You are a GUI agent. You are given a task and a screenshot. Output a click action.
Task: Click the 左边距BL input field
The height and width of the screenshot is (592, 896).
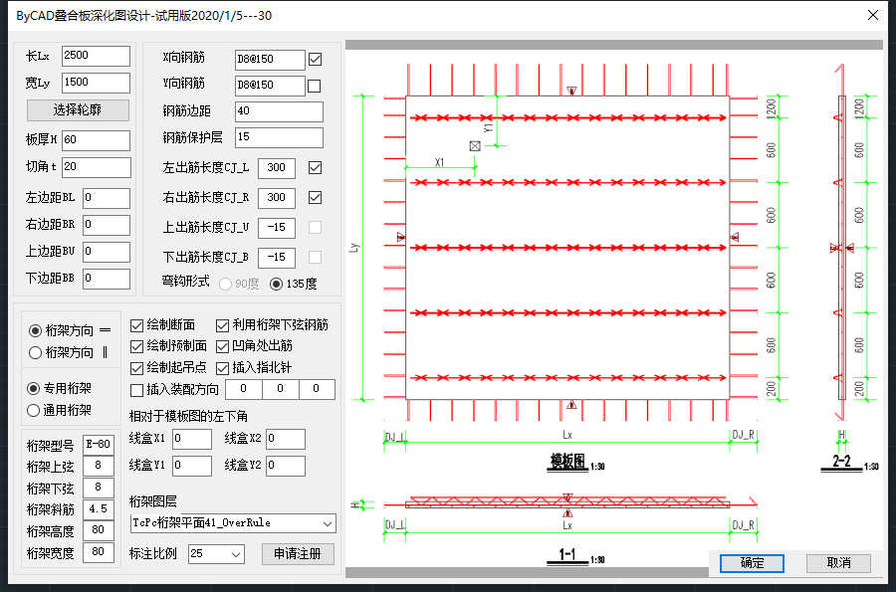click(x=107, y=198)
